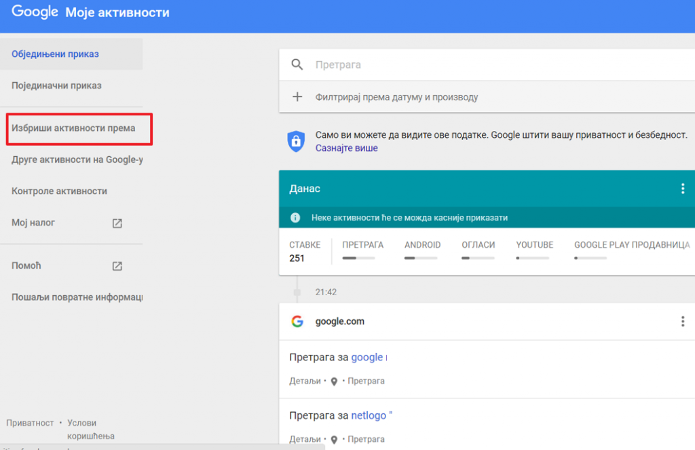Screen dimensions: 695x450
Task: Click the external link icon beside Мој налог
Action: click(117, 223)
